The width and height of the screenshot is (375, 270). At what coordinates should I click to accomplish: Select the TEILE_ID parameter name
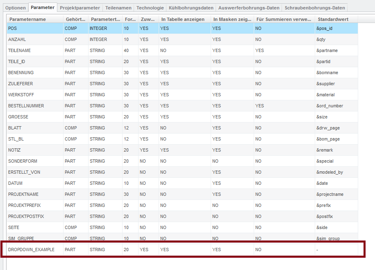click(35, 61)
